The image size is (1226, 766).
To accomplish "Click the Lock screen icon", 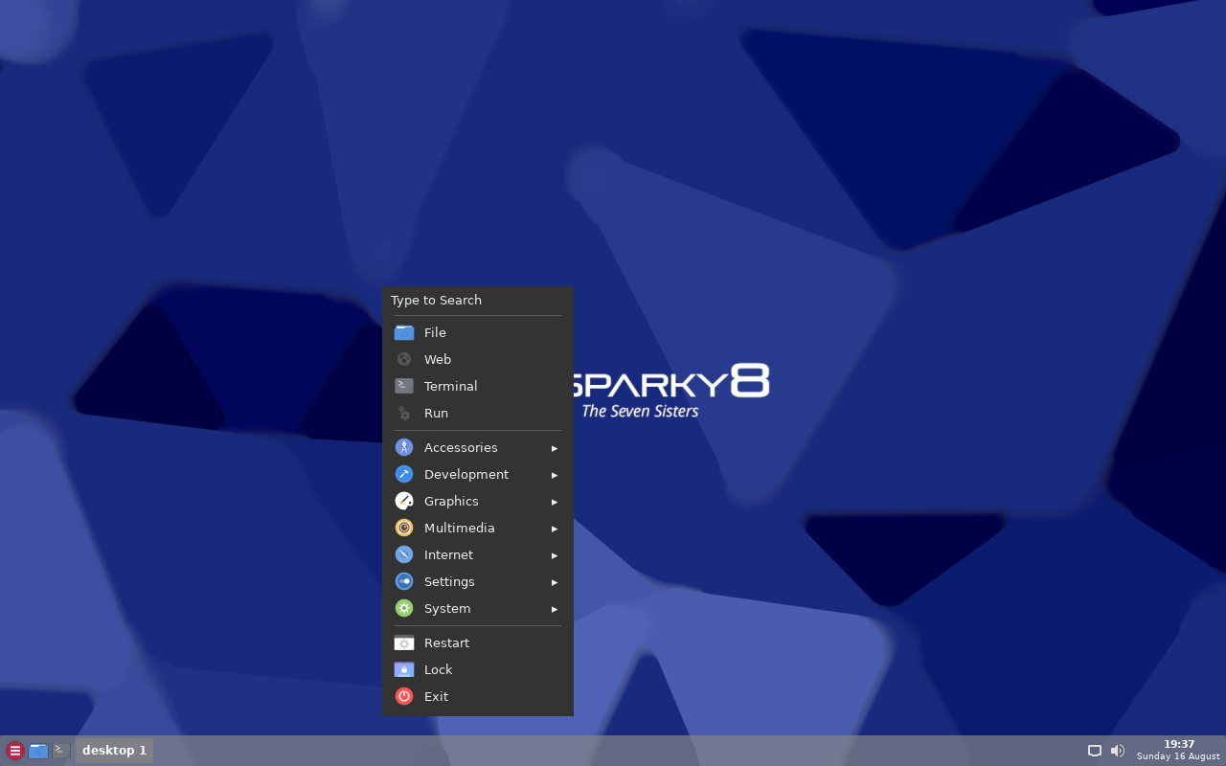I will [404, 669].
